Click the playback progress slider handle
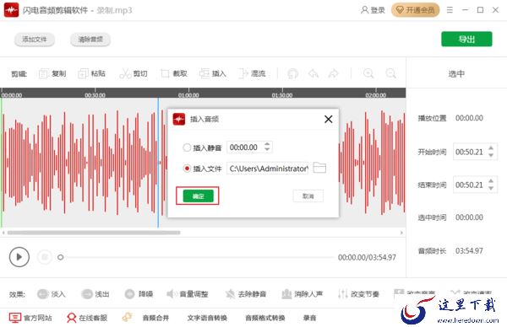Image resolution: width=507 pixels, height=327 pixels. (60, 257)
